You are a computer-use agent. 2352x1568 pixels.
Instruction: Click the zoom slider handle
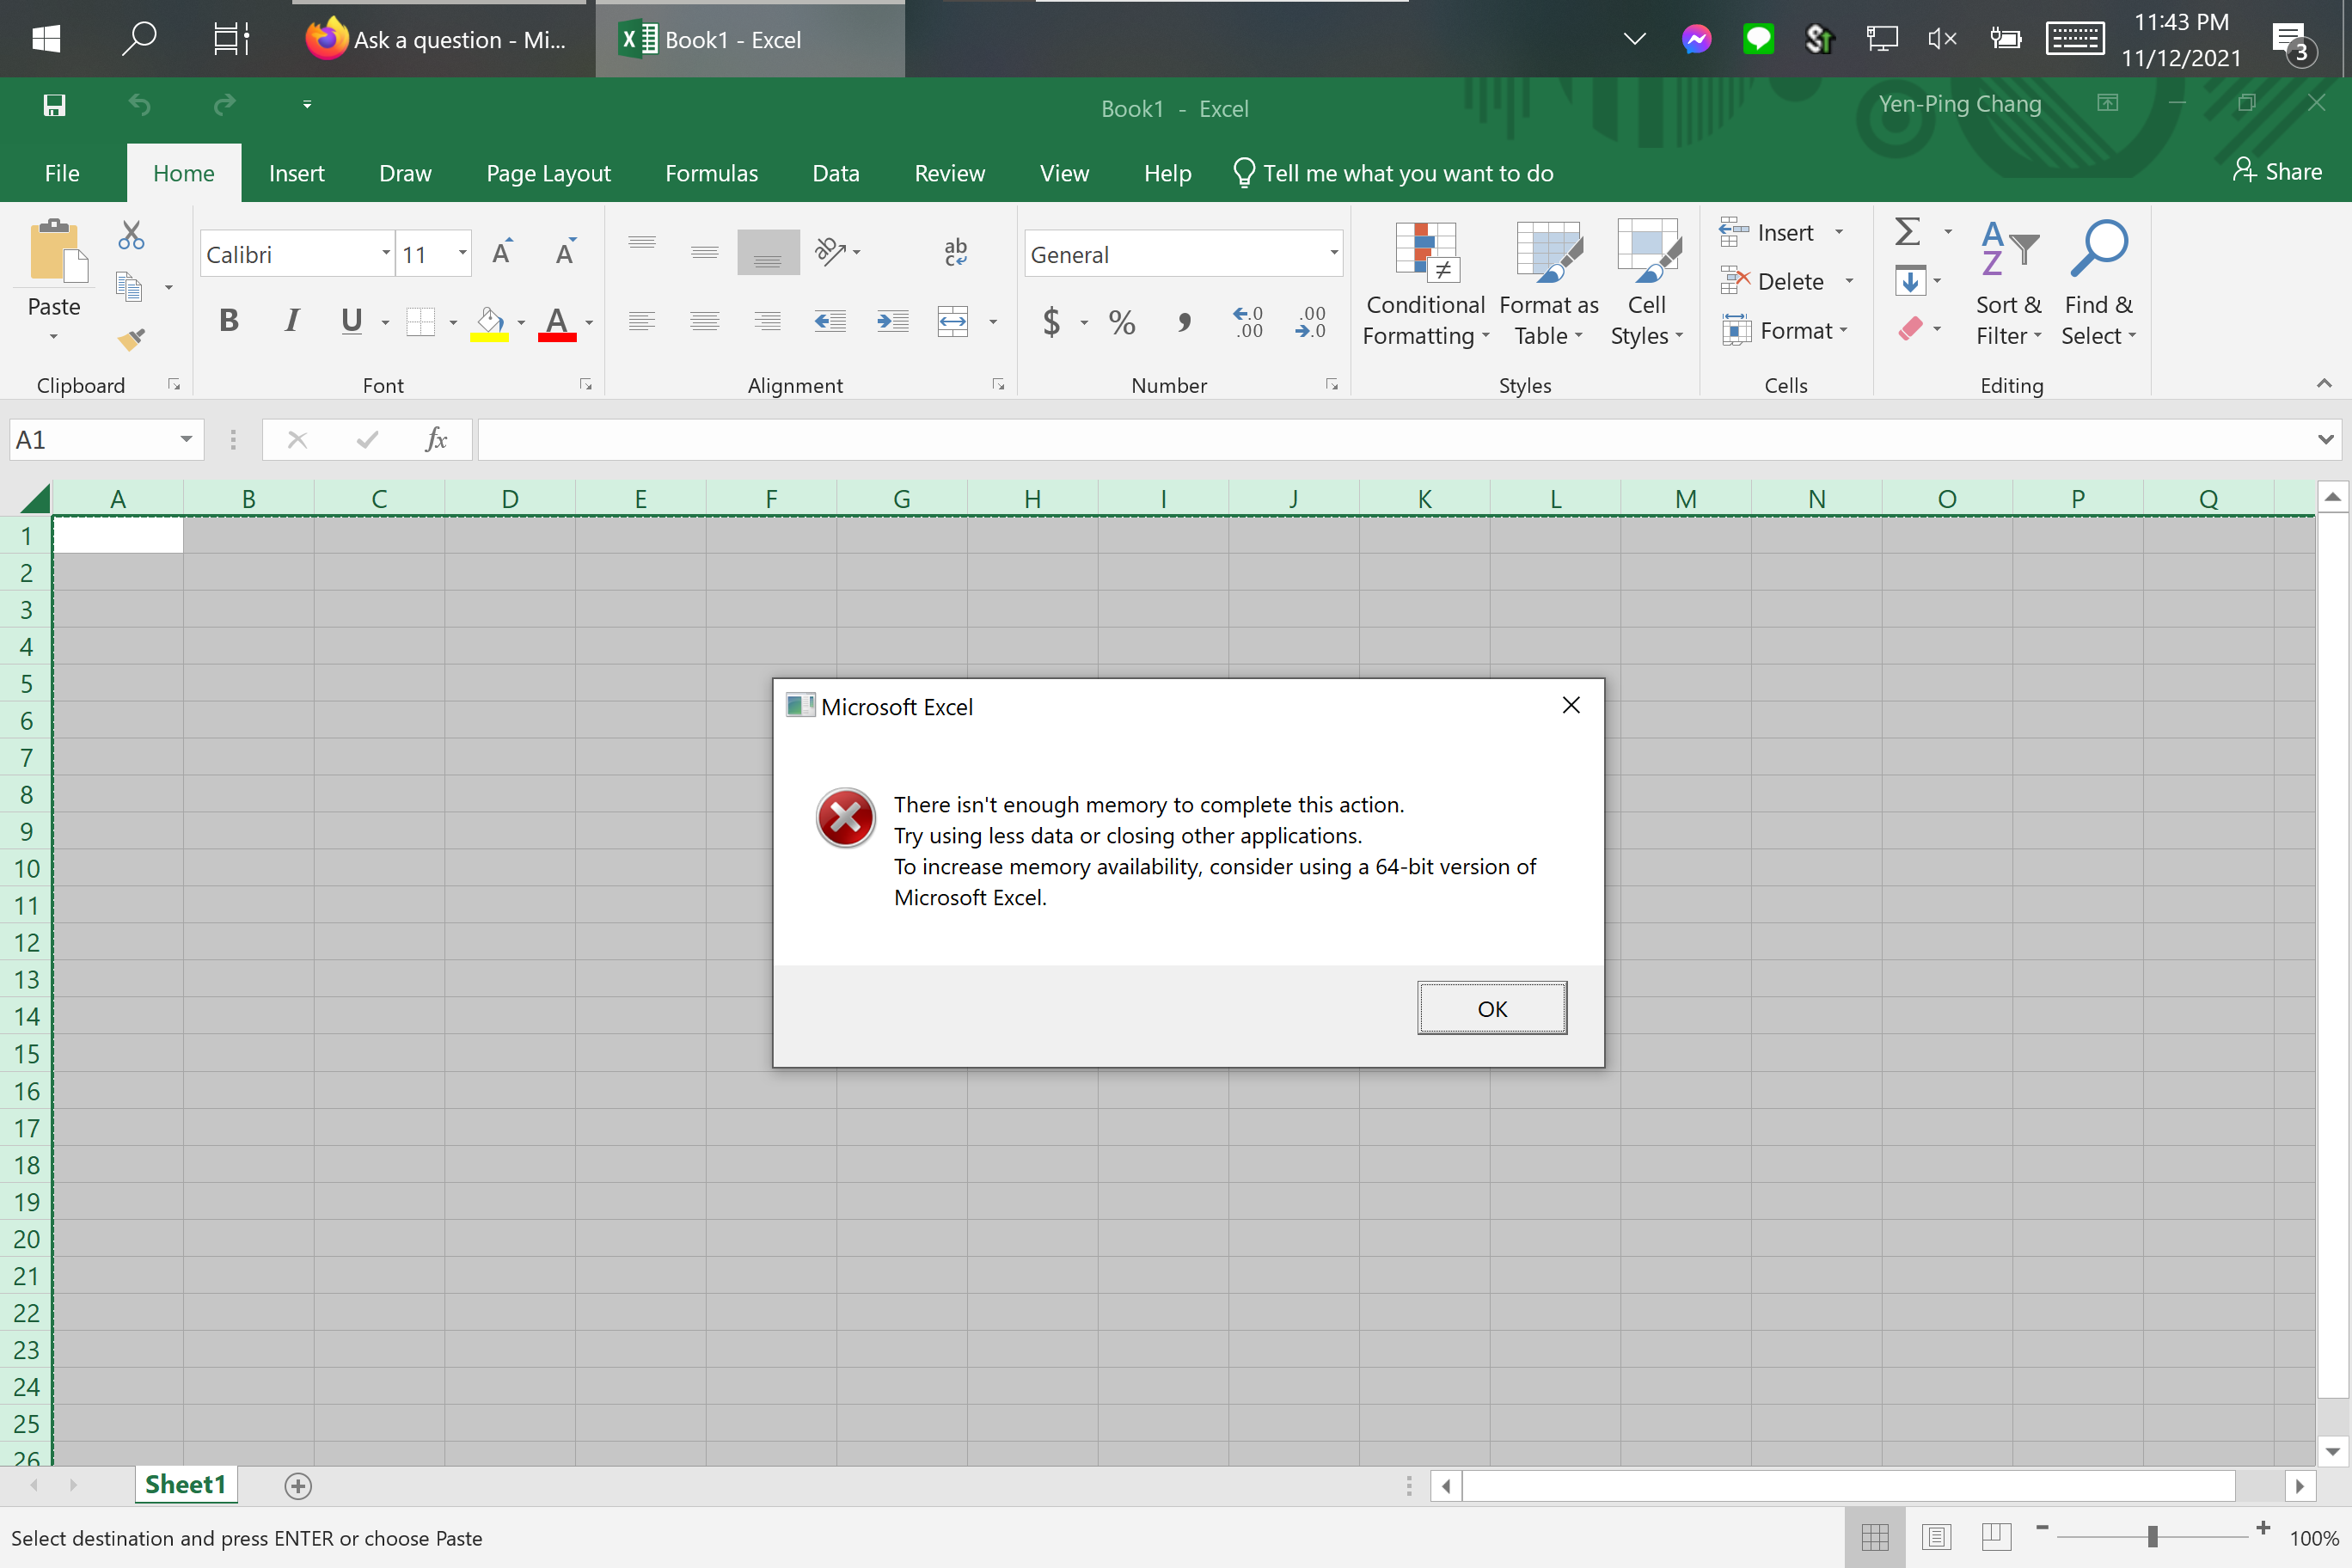(2152, 1535)
